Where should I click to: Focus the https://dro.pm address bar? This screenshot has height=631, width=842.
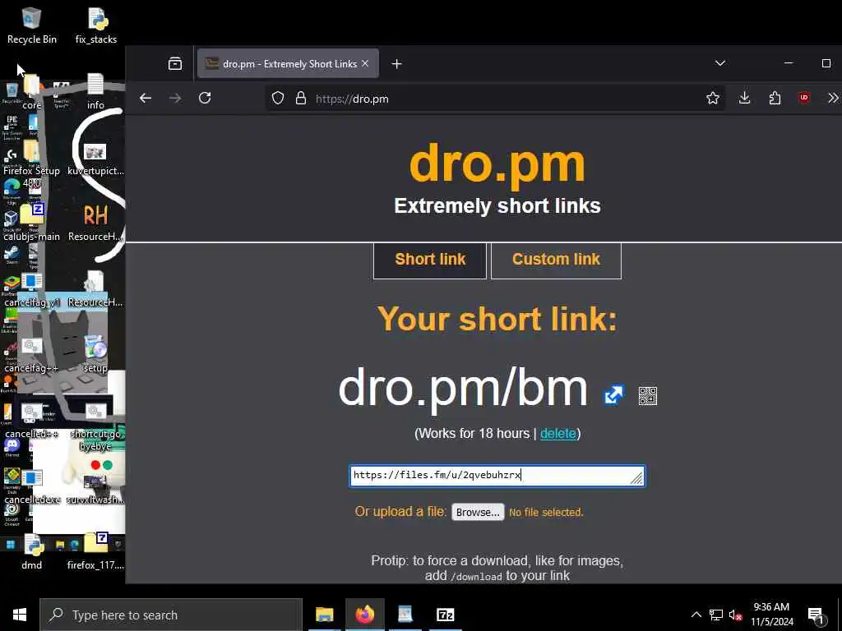494,99
